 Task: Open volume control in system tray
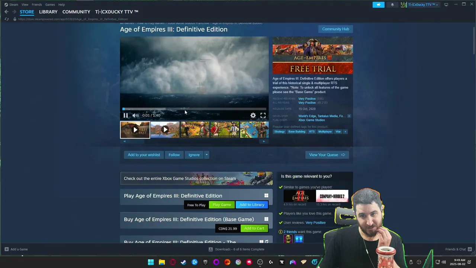click(x=444, y=262)
